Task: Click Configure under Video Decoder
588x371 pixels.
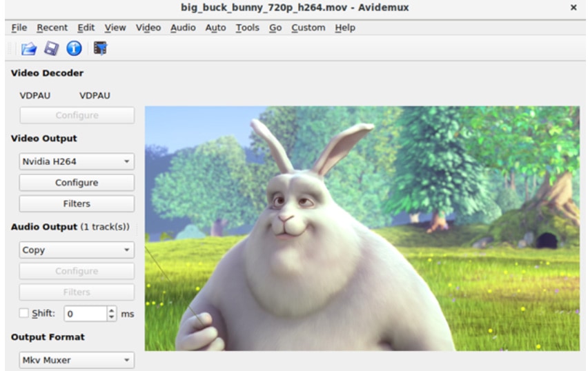Action: pyautogui.click(x=77, y=115)
